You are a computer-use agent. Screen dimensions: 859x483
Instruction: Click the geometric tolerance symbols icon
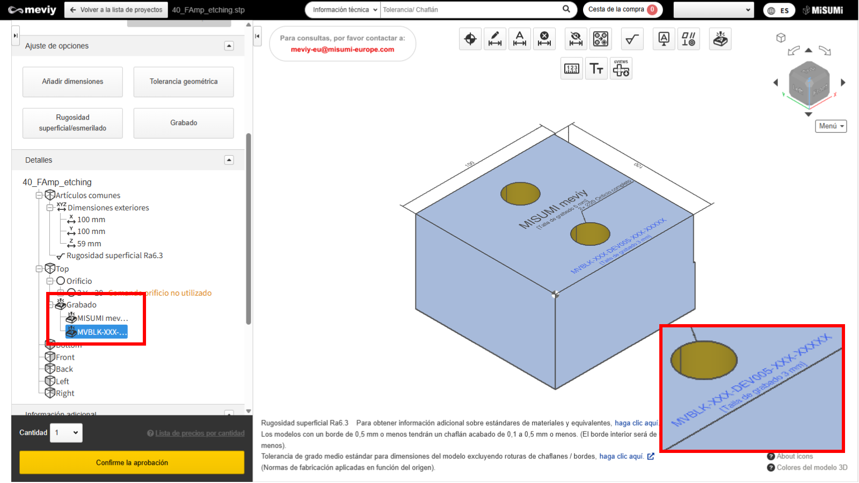coord(689,39)
